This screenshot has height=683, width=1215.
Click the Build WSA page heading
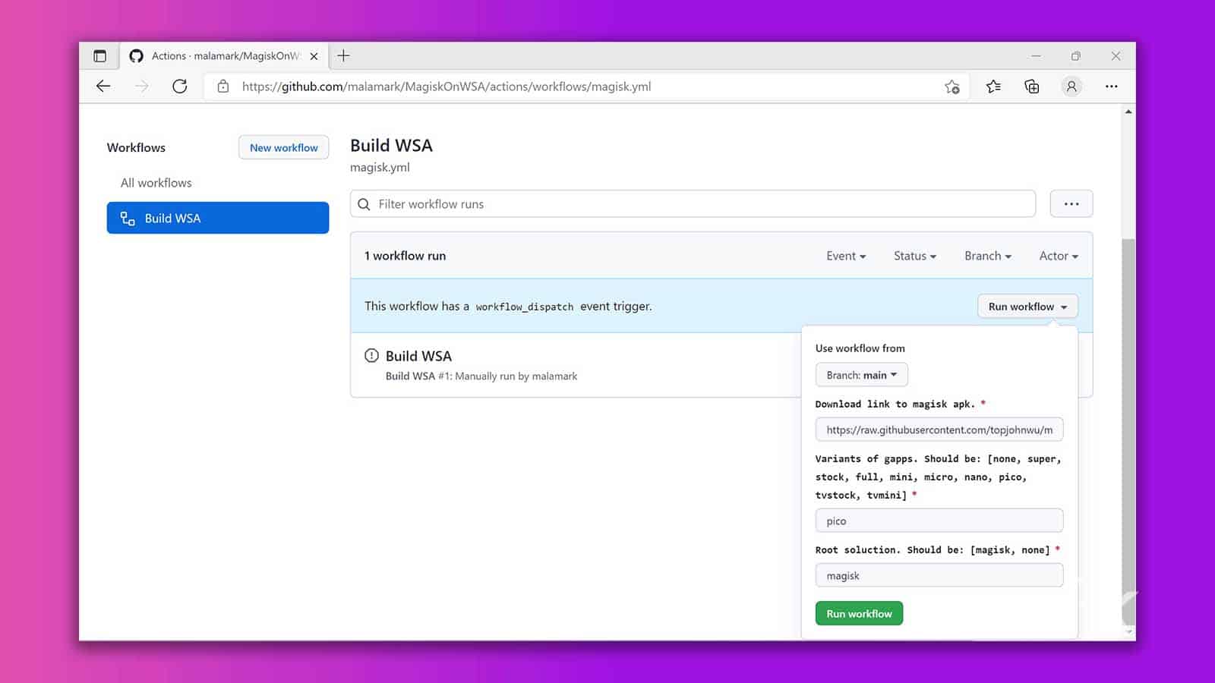tap(391, 146)
